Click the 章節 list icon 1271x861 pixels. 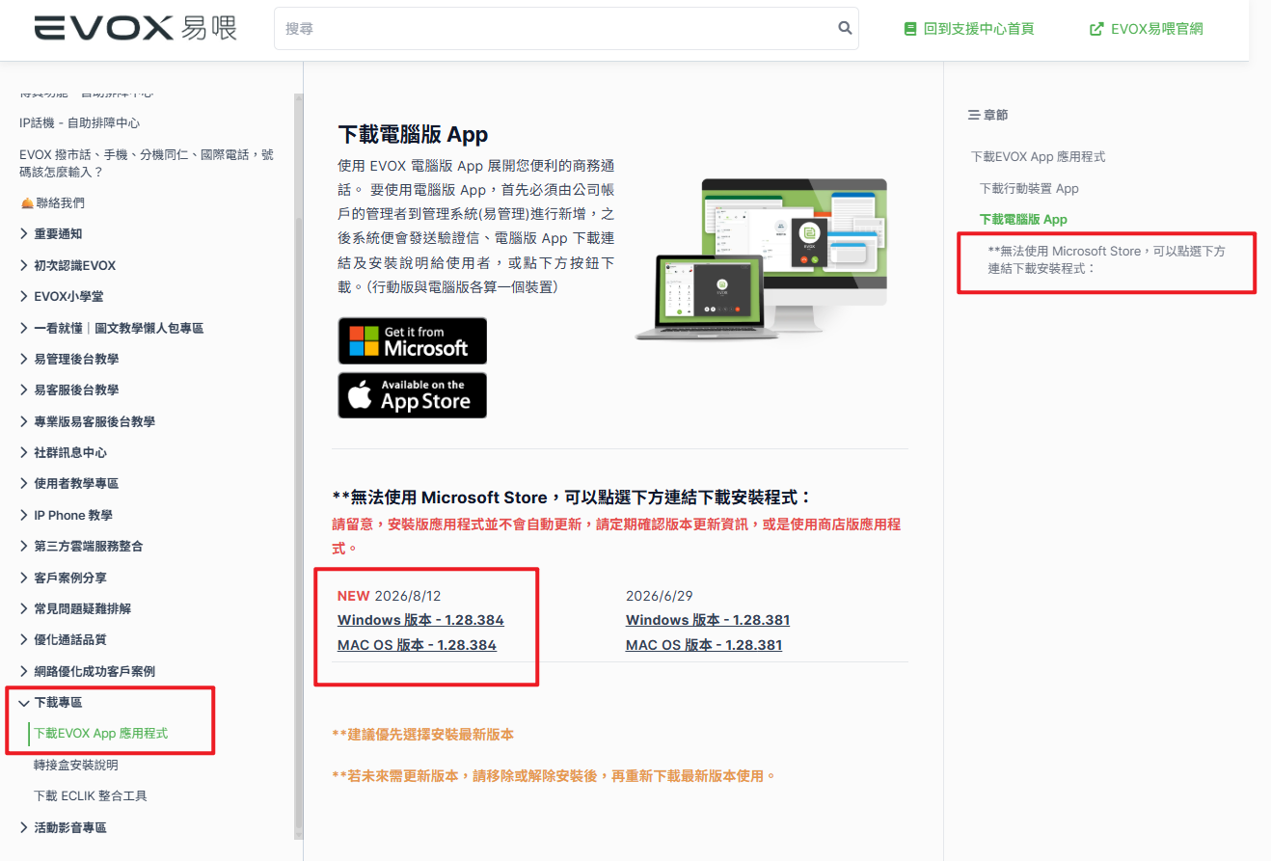[974, 115]
